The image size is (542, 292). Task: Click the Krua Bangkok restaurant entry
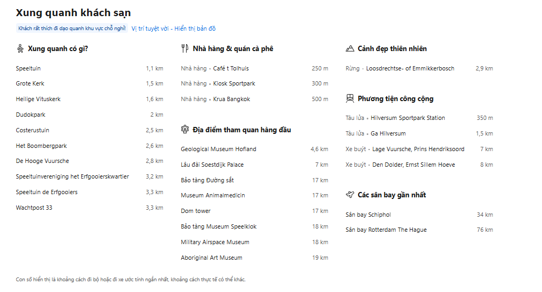[x=231, y=99]
